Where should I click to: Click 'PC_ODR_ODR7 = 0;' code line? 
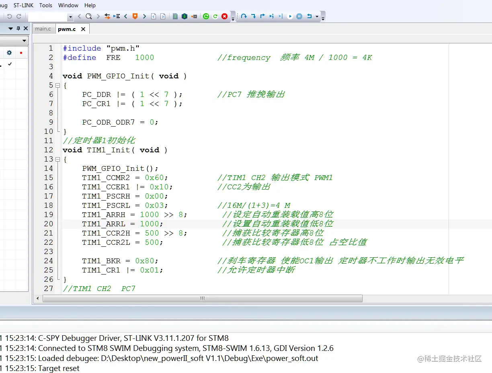coord(120,122)
